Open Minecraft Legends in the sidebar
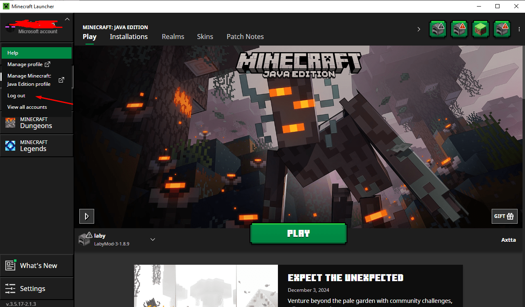 (x=37, y=146)
